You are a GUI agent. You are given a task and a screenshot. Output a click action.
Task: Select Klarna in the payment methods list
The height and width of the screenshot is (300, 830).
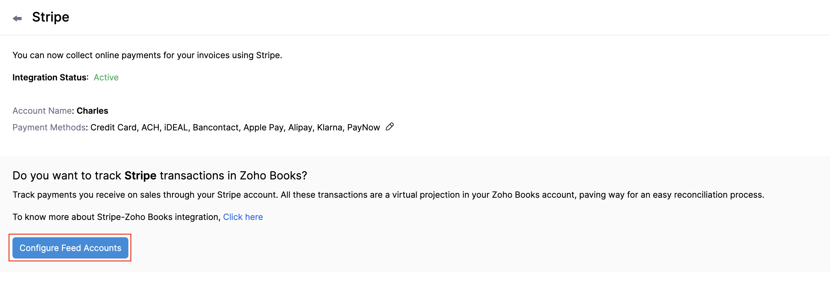[x=330, y=127]
